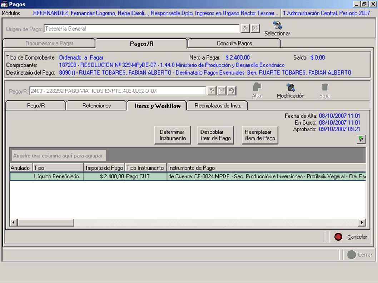The width and height of the screenshot is (378, 283).
Task: Click the $ 2.400,00 amount cell in grid
Action: click(x=104, y=176)
